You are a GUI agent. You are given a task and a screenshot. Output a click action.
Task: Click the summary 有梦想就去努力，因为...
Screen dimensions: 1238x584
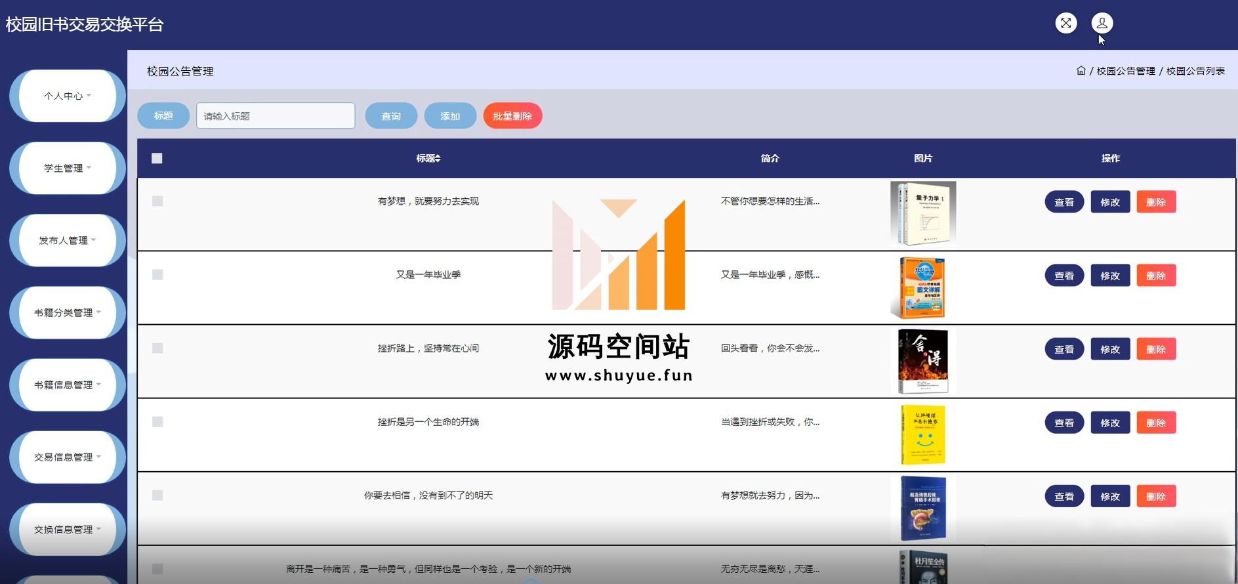[770, 495]
